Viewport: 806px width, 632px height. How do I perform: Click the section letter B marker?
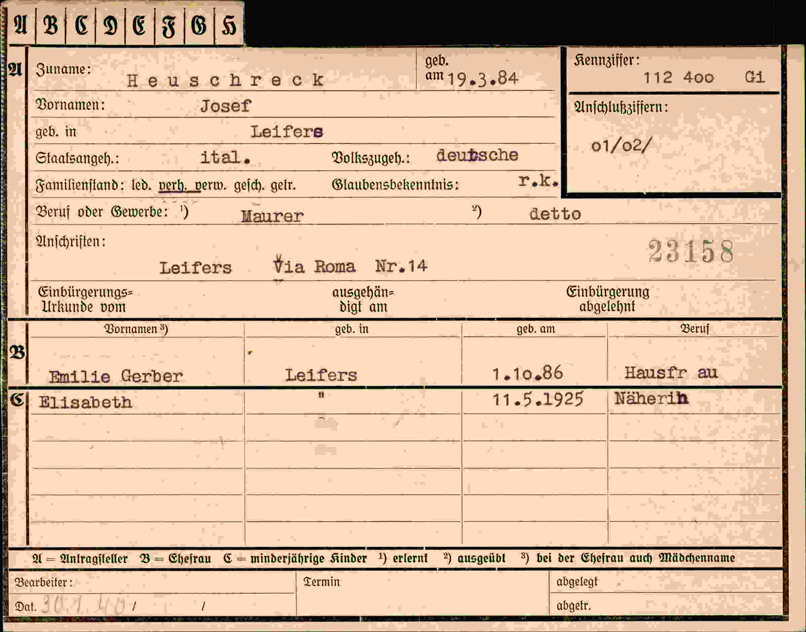[17, 352]
